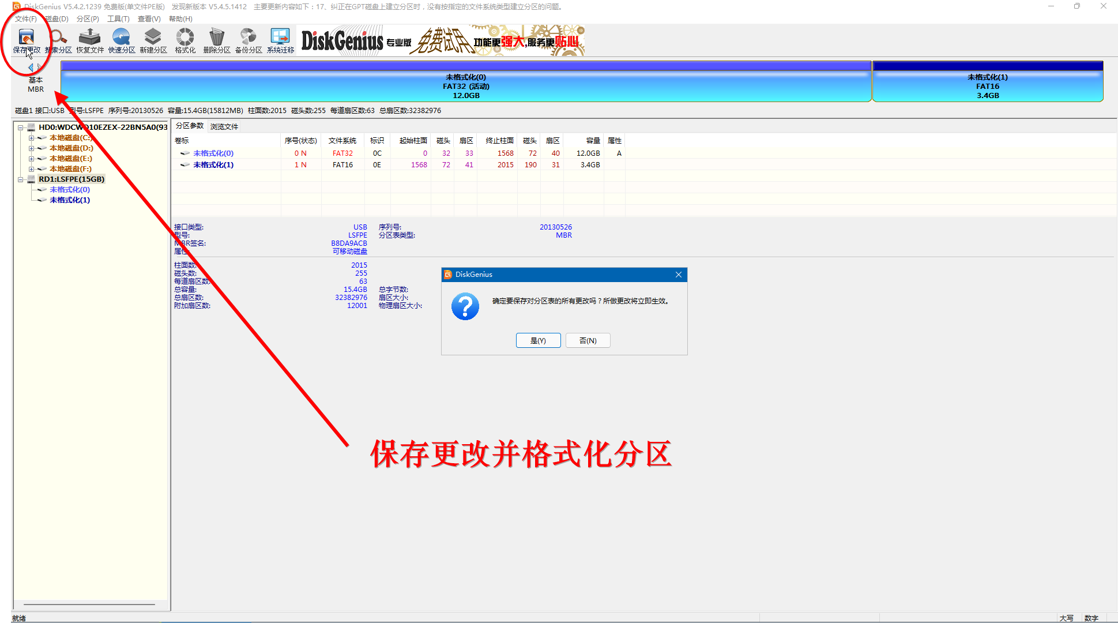Click the 3.4GB FAT16 partition bar
The height and width of the screenshot is (623, 1118).
[x=988, y=81]
